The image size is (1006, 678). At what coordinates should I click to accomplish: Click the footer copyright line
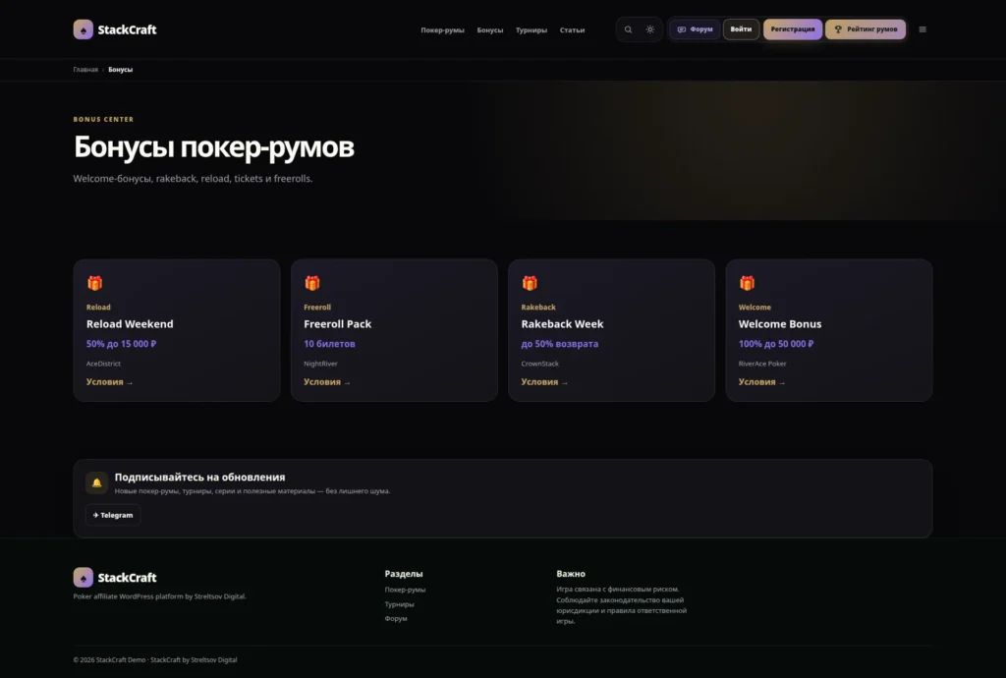[x=155, y=660]
